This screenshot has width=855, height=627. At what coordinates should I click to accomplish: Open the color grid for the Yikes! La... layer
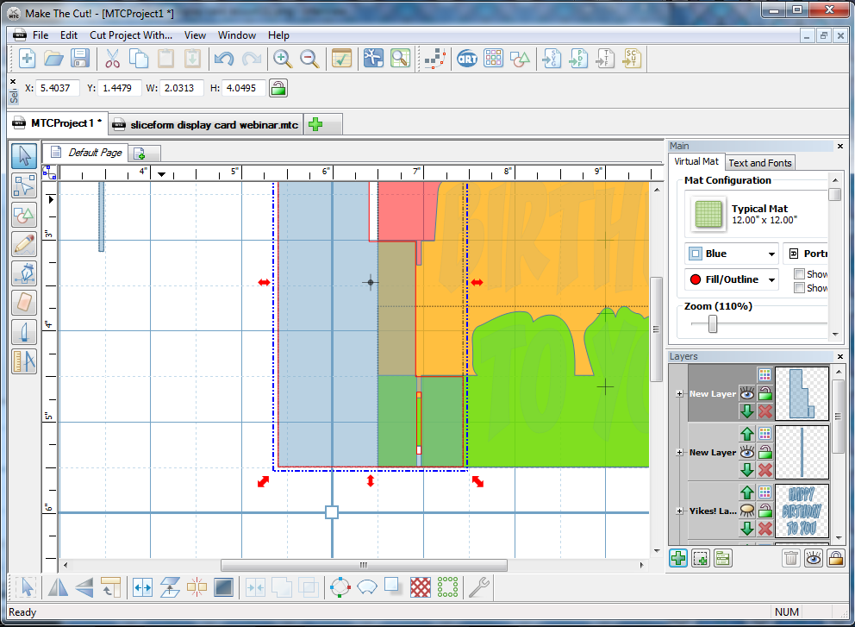765,492
